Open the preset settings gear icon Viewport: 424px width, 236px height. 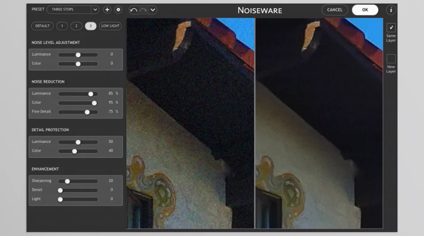tap(118, 10)
